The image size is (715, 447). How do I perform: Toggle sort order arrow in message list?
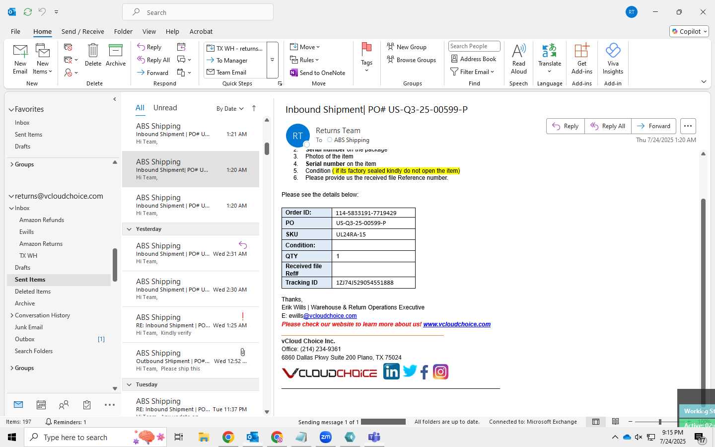(254, 108)
